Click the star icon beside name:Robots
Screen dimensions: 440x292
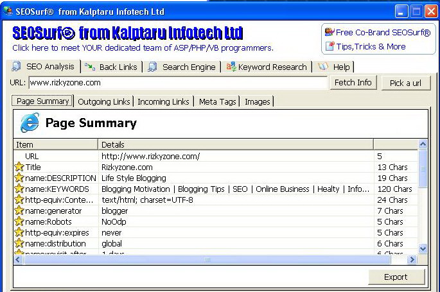click(19, 221)
